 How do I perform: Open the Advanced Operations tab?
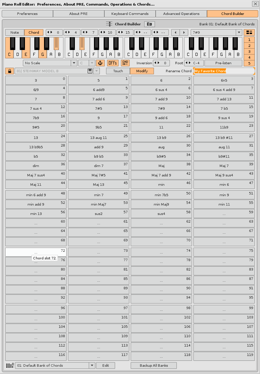tap(181, 14)
